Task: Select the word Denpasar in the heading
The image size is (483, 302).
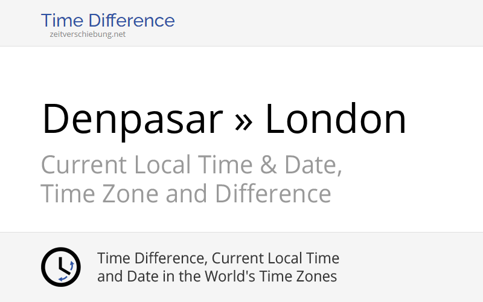Action: tap(132, 119)
